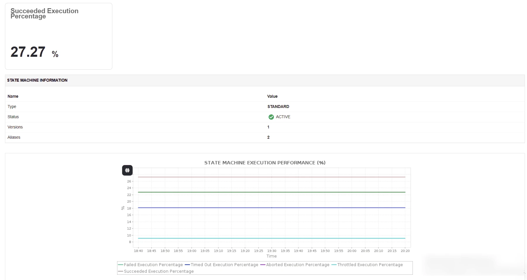Click the 18:40 time axis label

click(x=138, y=251)
